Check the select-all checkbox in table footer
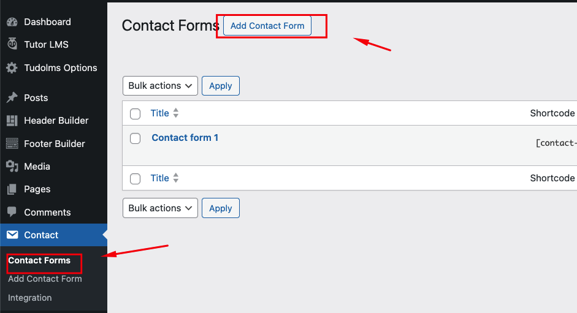 [136, 179]
